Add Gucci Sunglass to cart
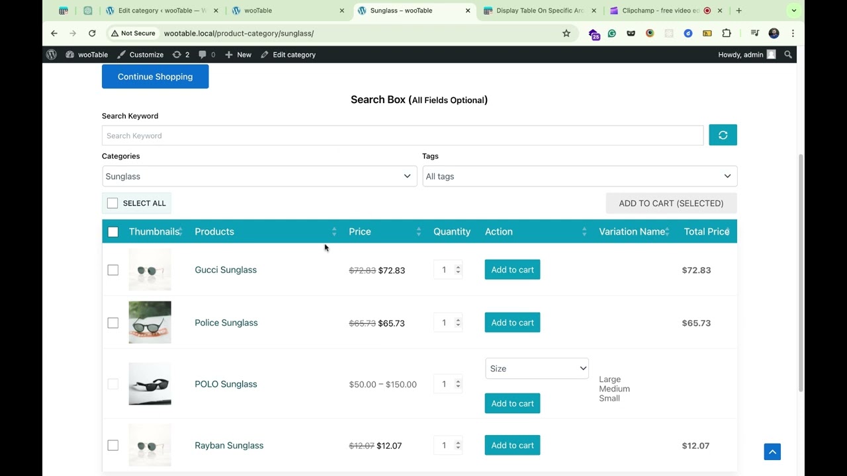847x476 pixels. [512, 270]
